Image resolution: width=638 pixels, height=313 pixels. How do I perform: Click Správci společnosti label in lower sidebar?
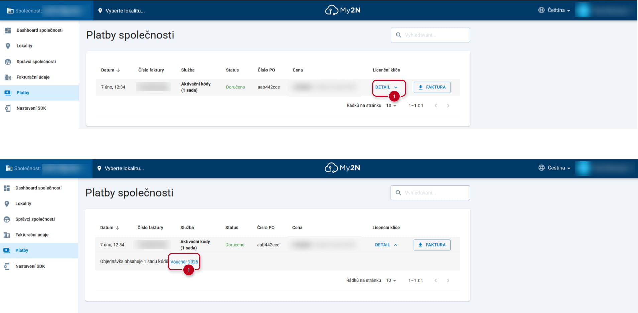pyautogui.click(x=35, y=219)
